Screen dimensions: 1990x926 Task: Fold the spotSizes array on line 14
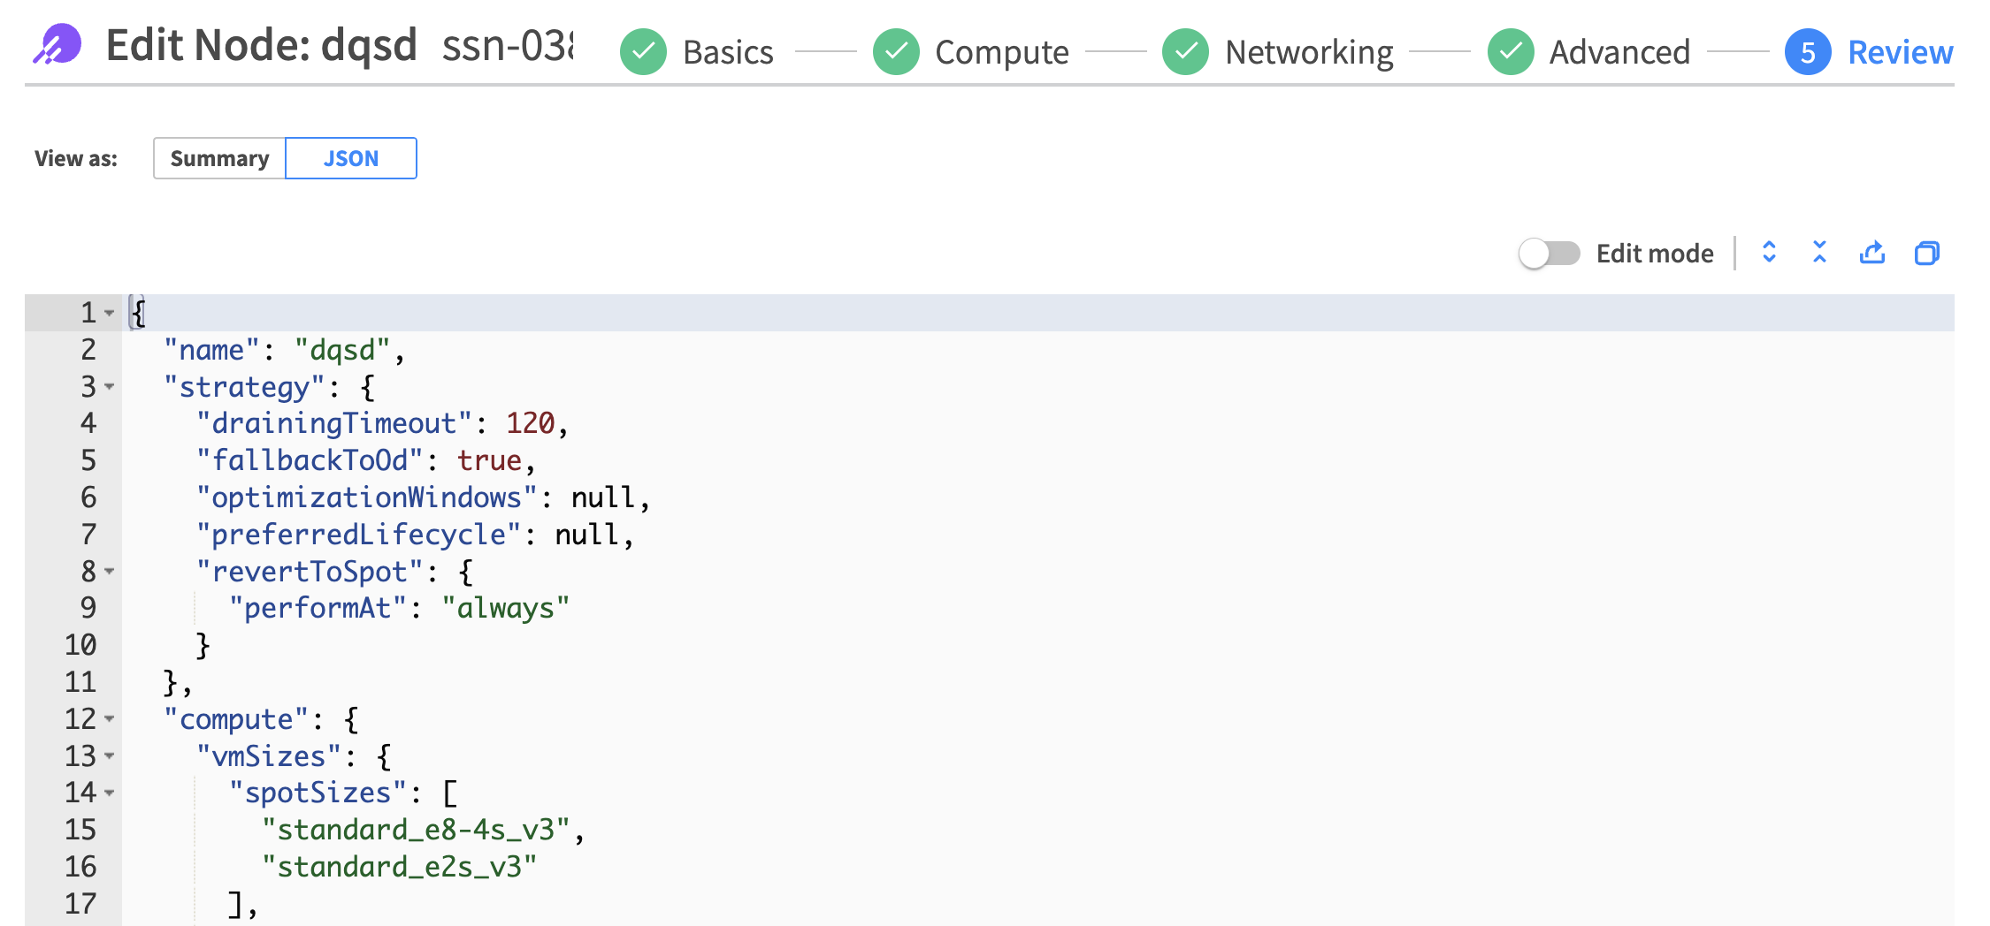pos(110,793)
